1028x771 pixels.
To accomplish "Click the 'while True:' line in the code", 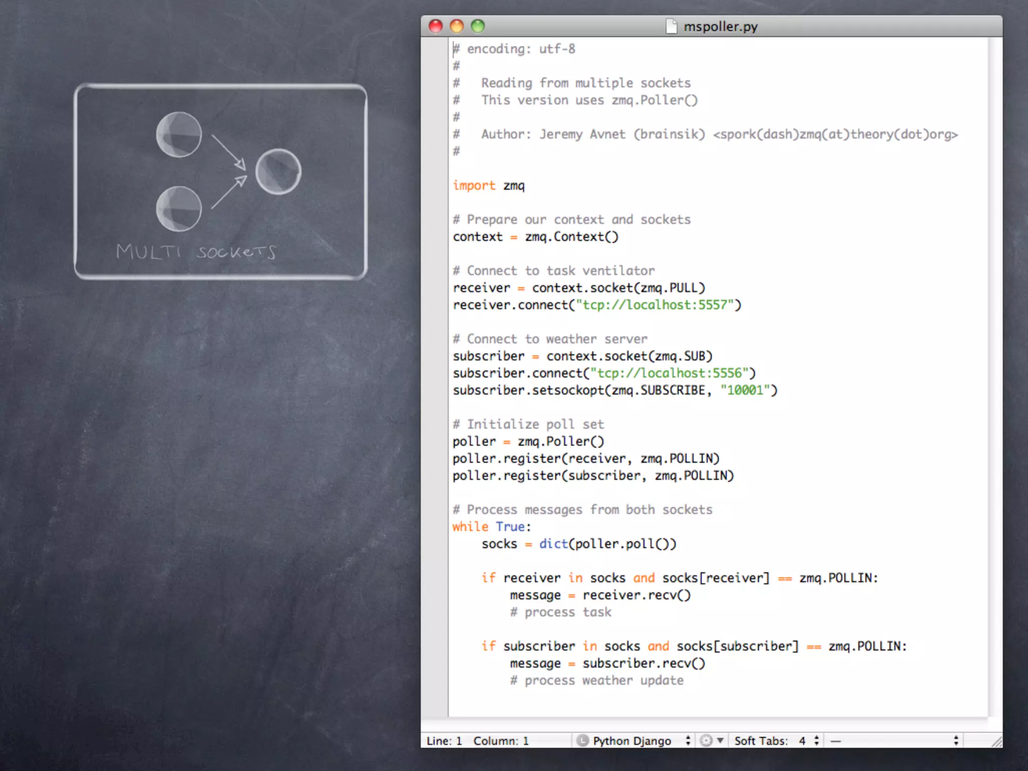I will 491,527.
